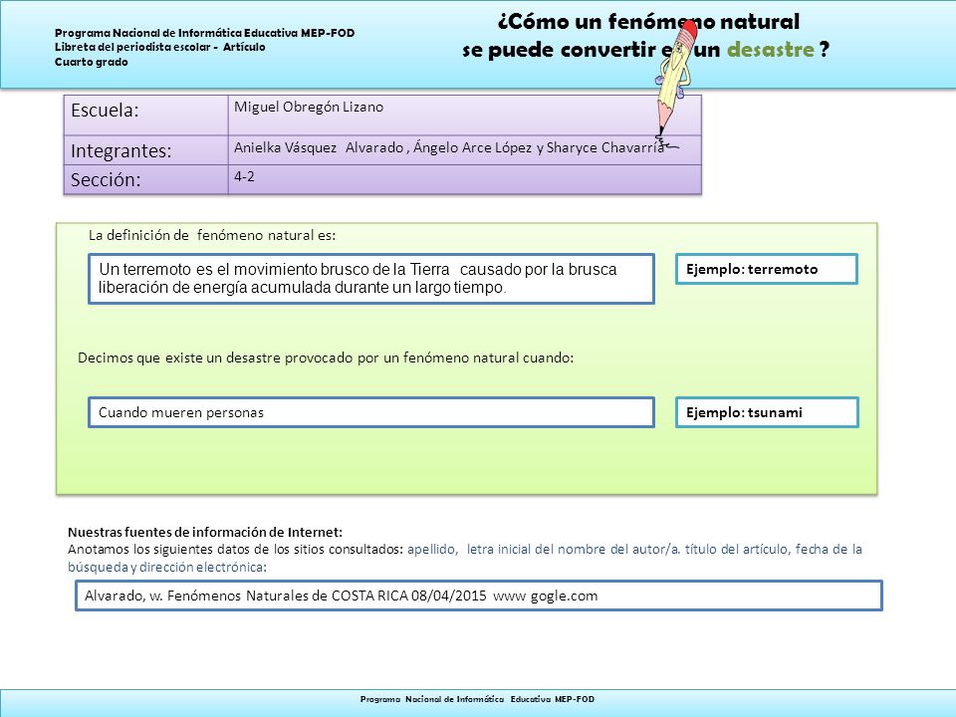This screenshot has height=717, width=956.
Task: Click the 'Escuela:' label cell
Action: tap(145, 116)
